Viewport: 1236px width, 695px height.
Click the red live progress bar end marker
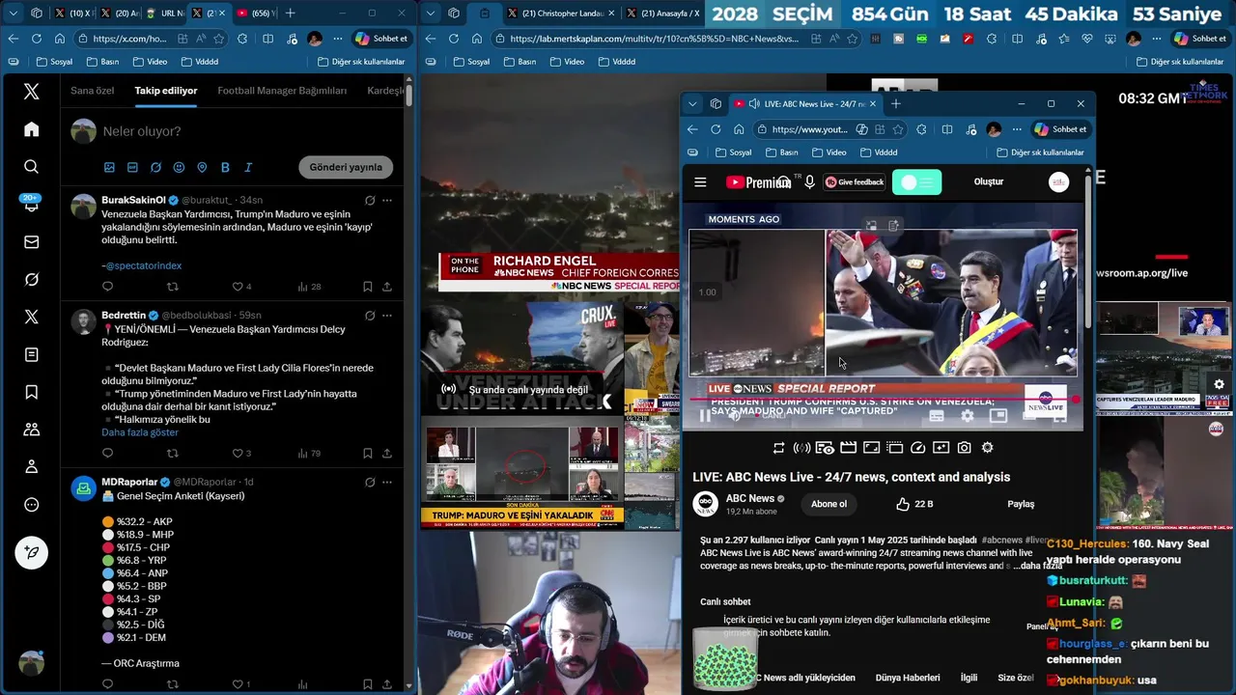[1076, 399]
